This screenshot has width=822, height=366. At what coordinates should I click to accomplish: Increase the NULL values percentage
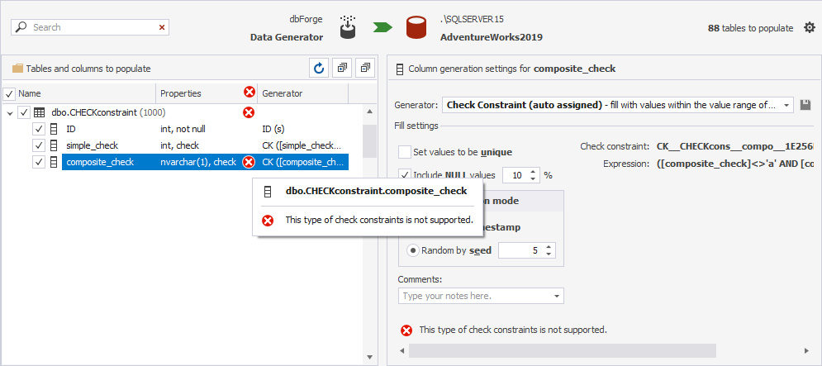point(533,172)
